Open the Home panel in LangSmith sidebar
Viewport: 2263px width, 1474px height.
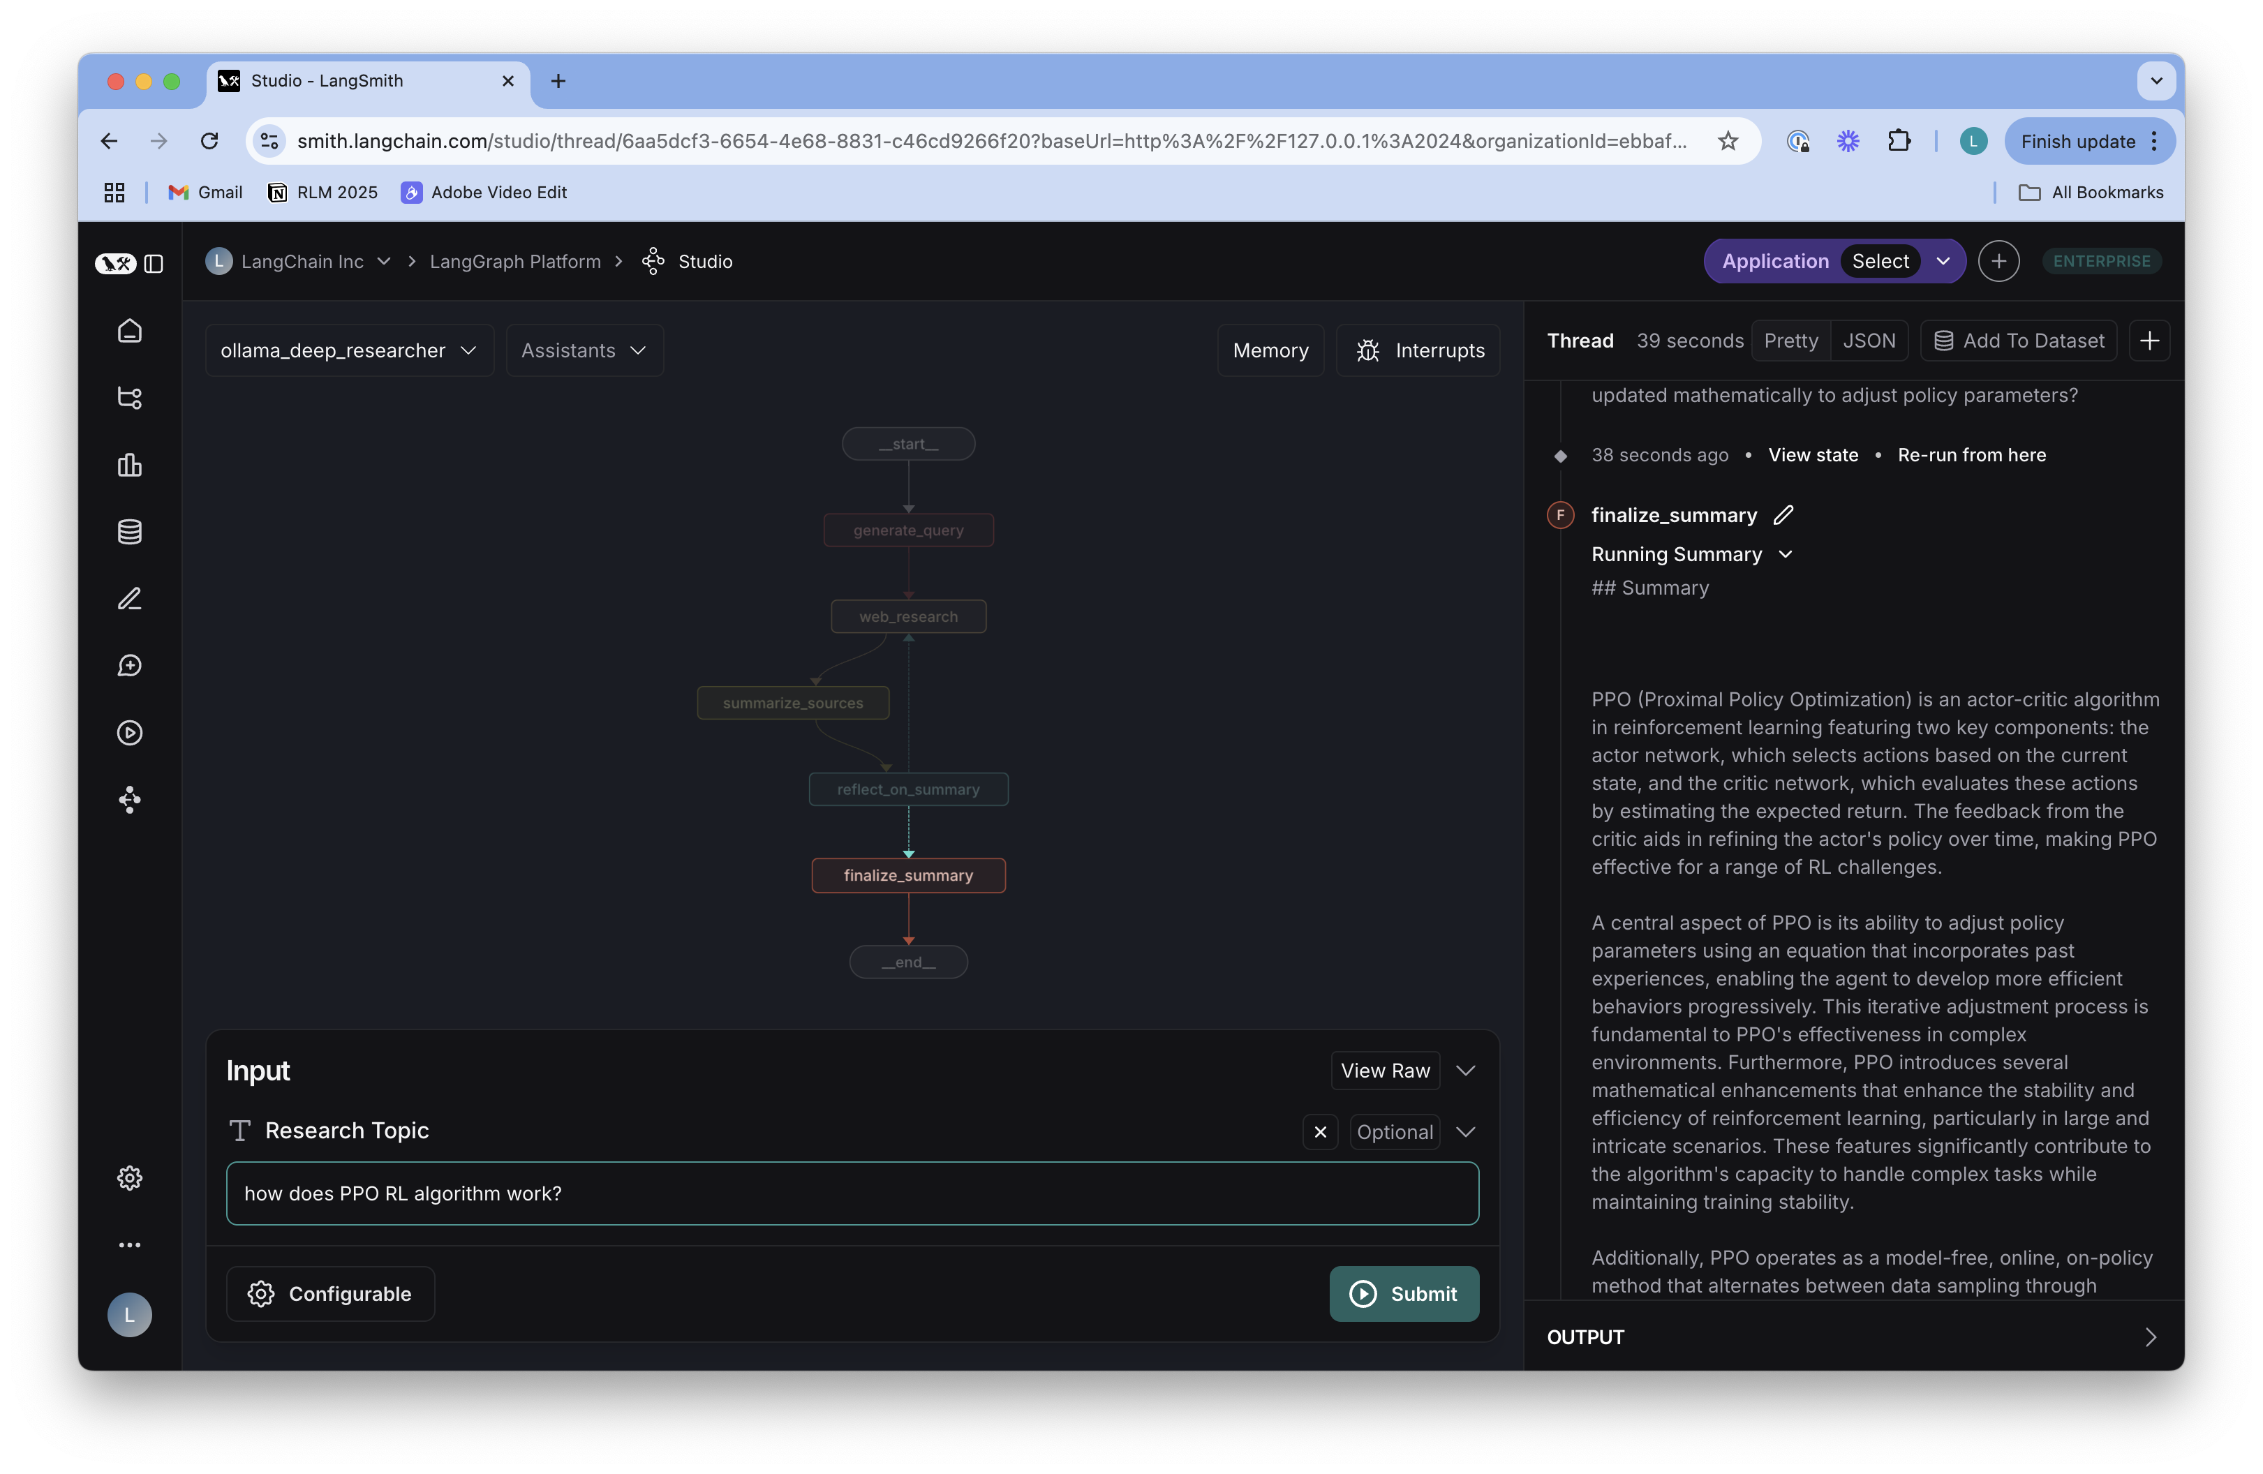[129, 331]
